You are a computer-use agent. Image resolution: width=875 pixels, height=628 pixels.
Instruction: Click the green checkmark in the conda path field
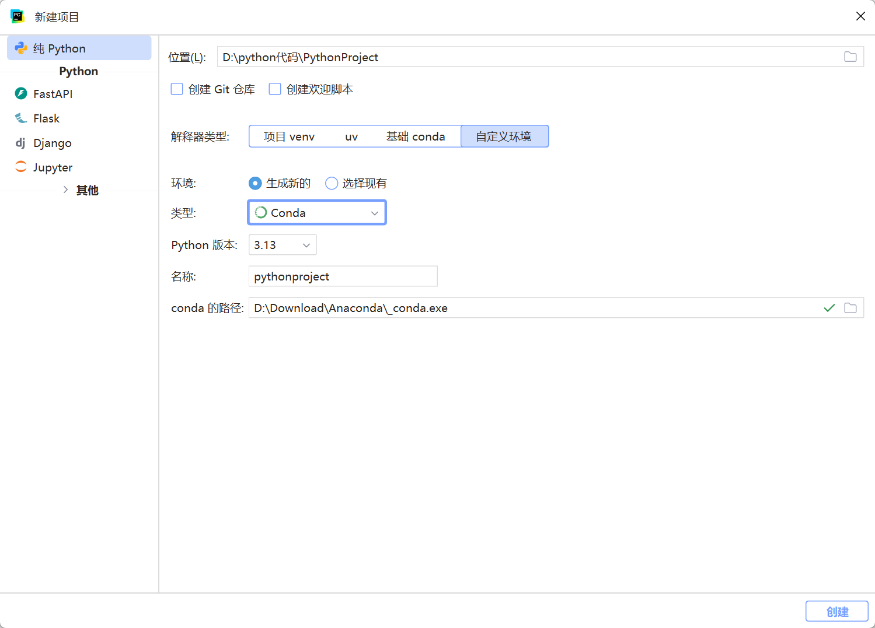coord(829,308)
